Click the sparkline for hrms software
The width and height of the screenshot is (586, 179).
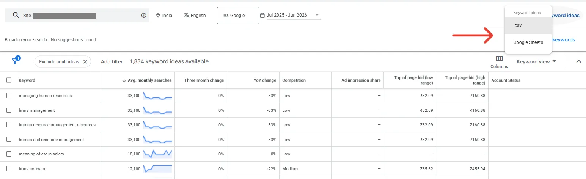tap(157, 169)
